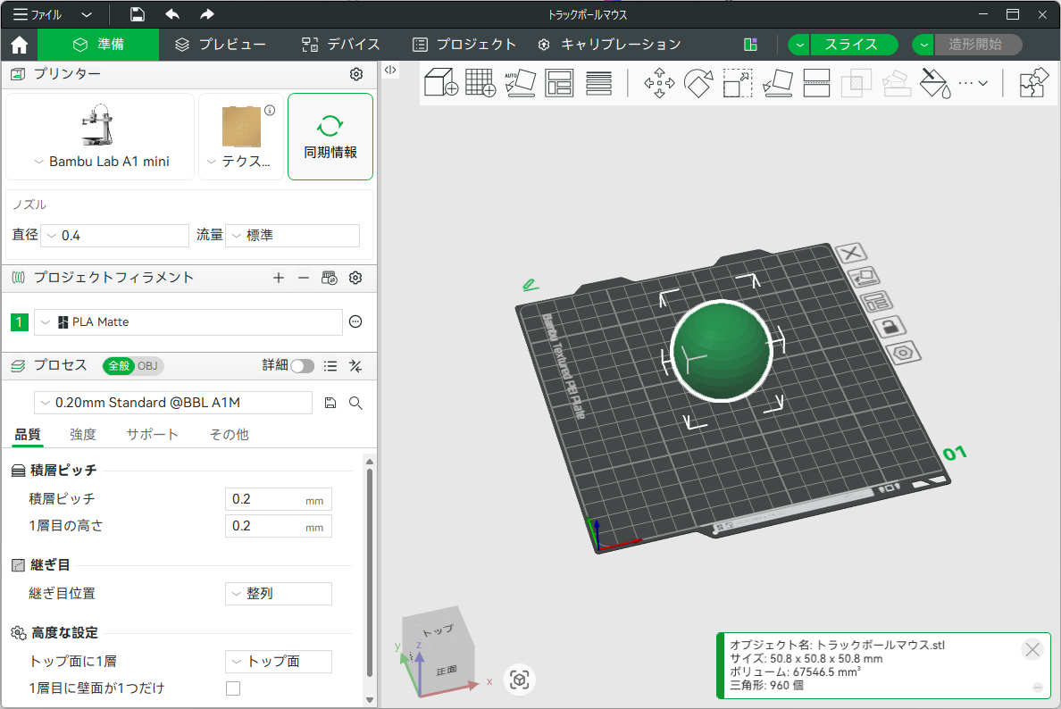Switch to the デバイス tab

[340, 45]
